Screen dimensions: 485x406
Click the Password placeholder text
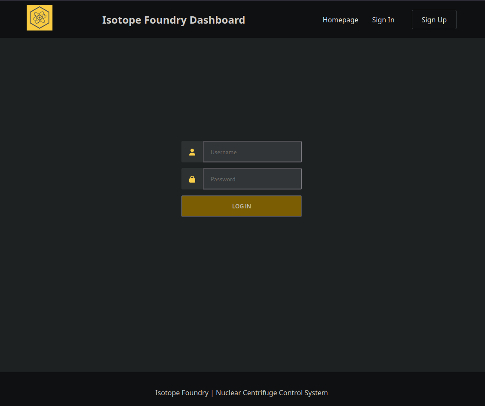[223, 179]
